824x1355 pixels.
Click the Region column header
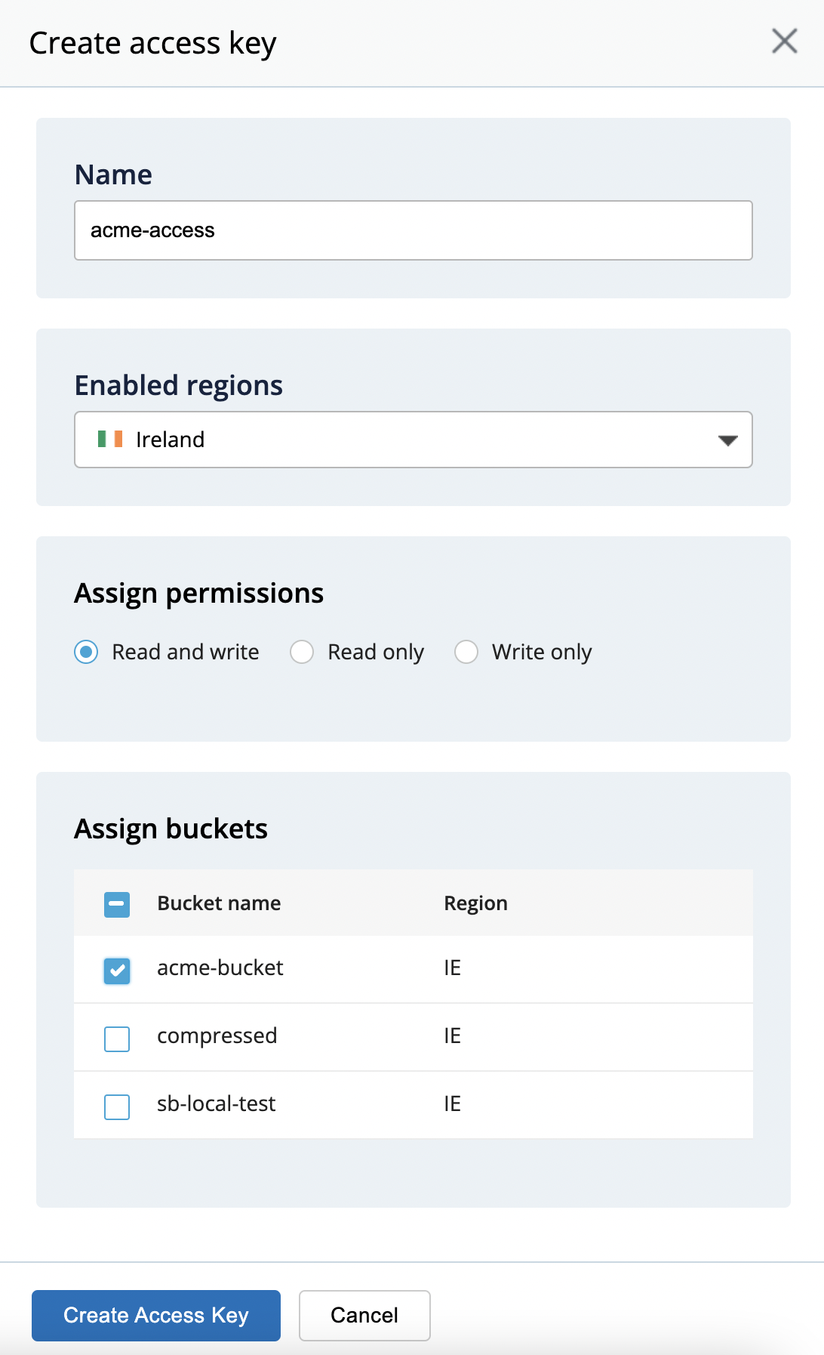tap(475, 903)
